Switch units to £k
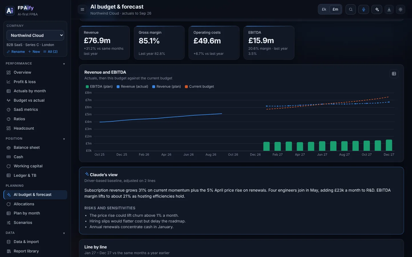The height and width of the screenshot is (257, 412). tap(324, 9)
